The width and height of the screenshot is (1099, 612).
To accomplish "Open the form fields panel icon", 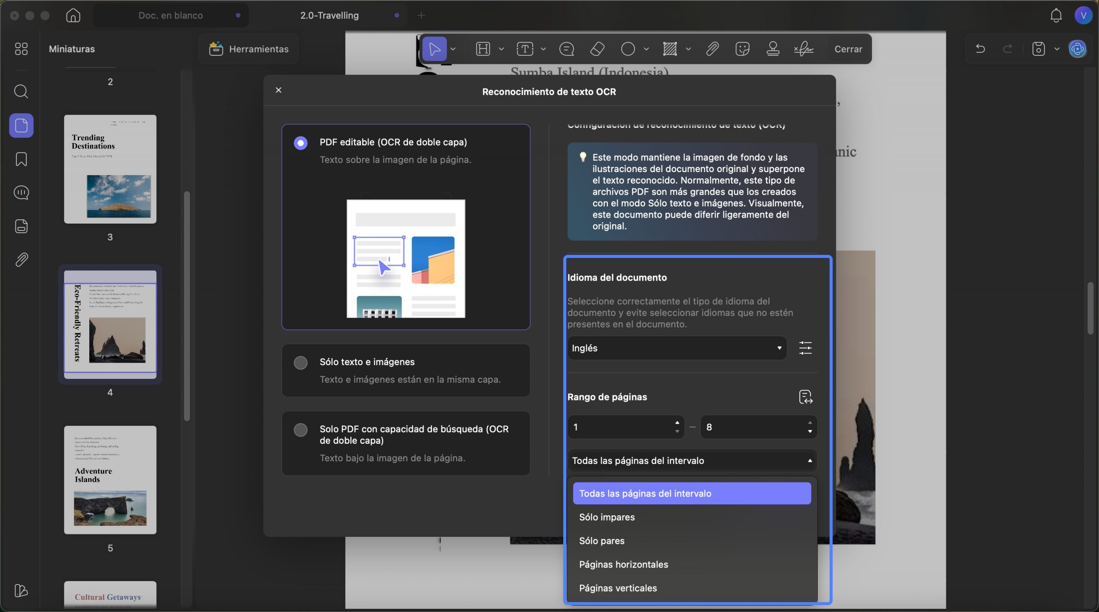I will point(21,226).
